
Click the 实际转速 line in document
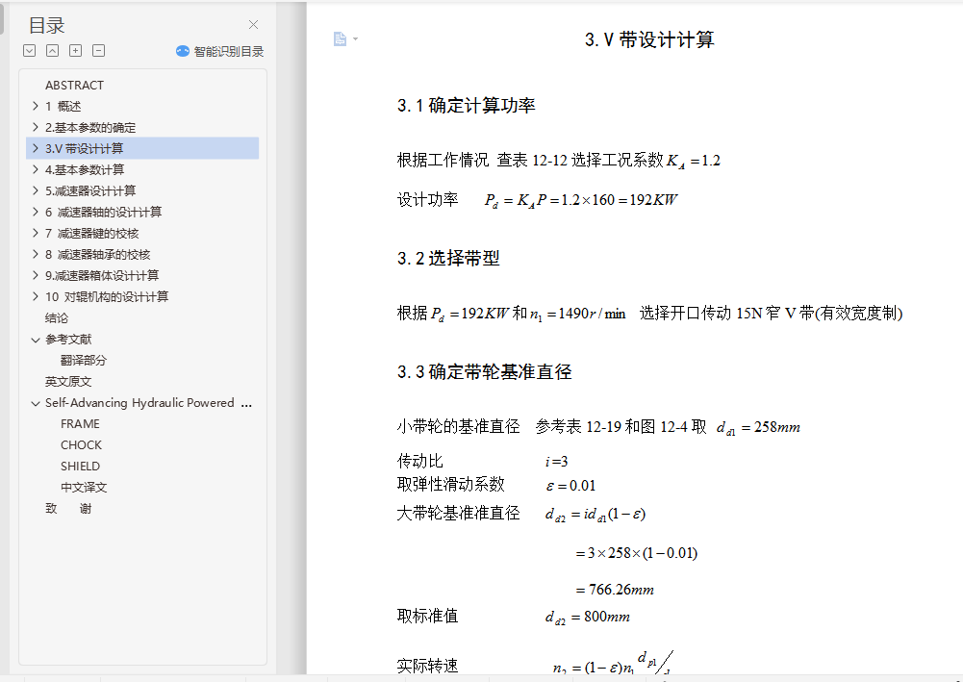[x=535, y=664]
